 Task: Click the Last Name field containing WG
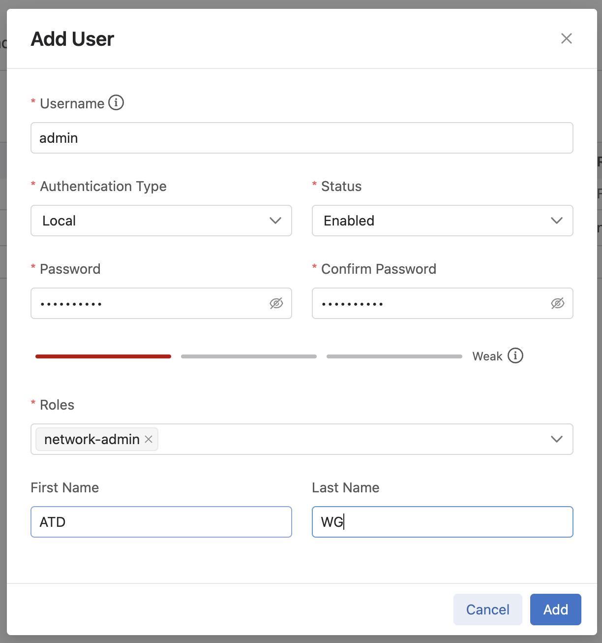coord(442,522)
